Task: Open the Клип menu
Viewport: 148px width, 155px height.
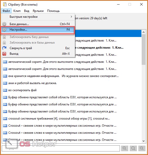Action: 17,11
